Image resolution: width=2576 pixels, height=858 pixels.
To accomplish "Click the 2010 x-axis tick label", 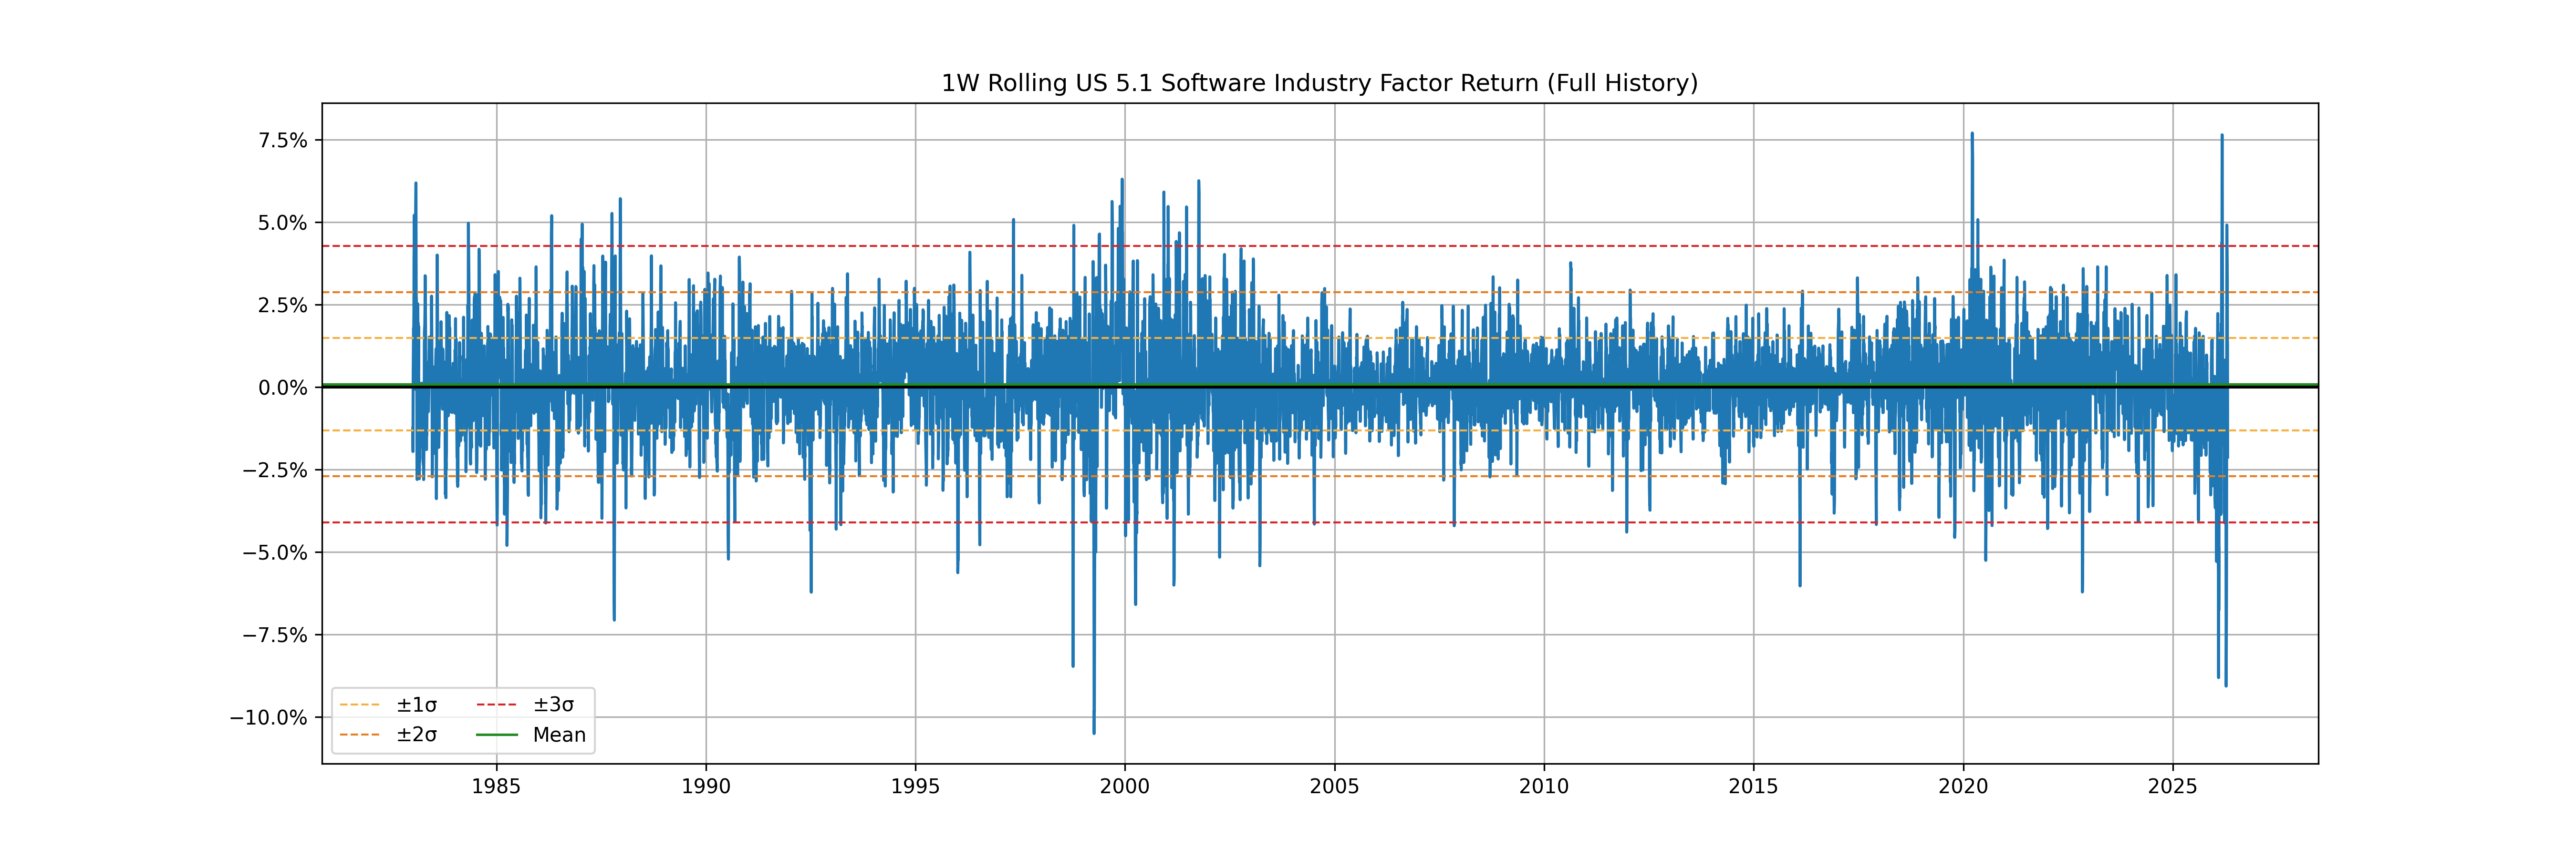I will click(1543, 787).
